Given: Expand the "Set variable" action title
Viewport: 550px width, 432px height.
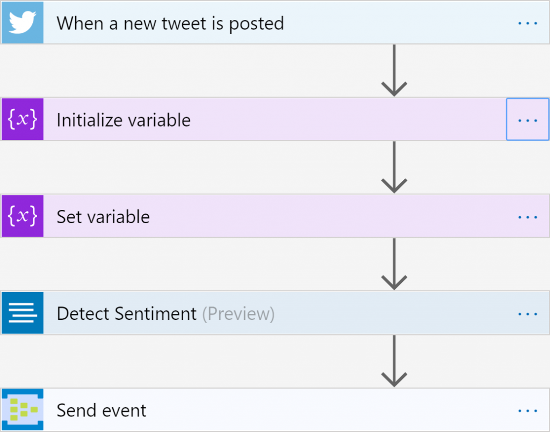Looking at the screenshot, I should click(103, 217).
